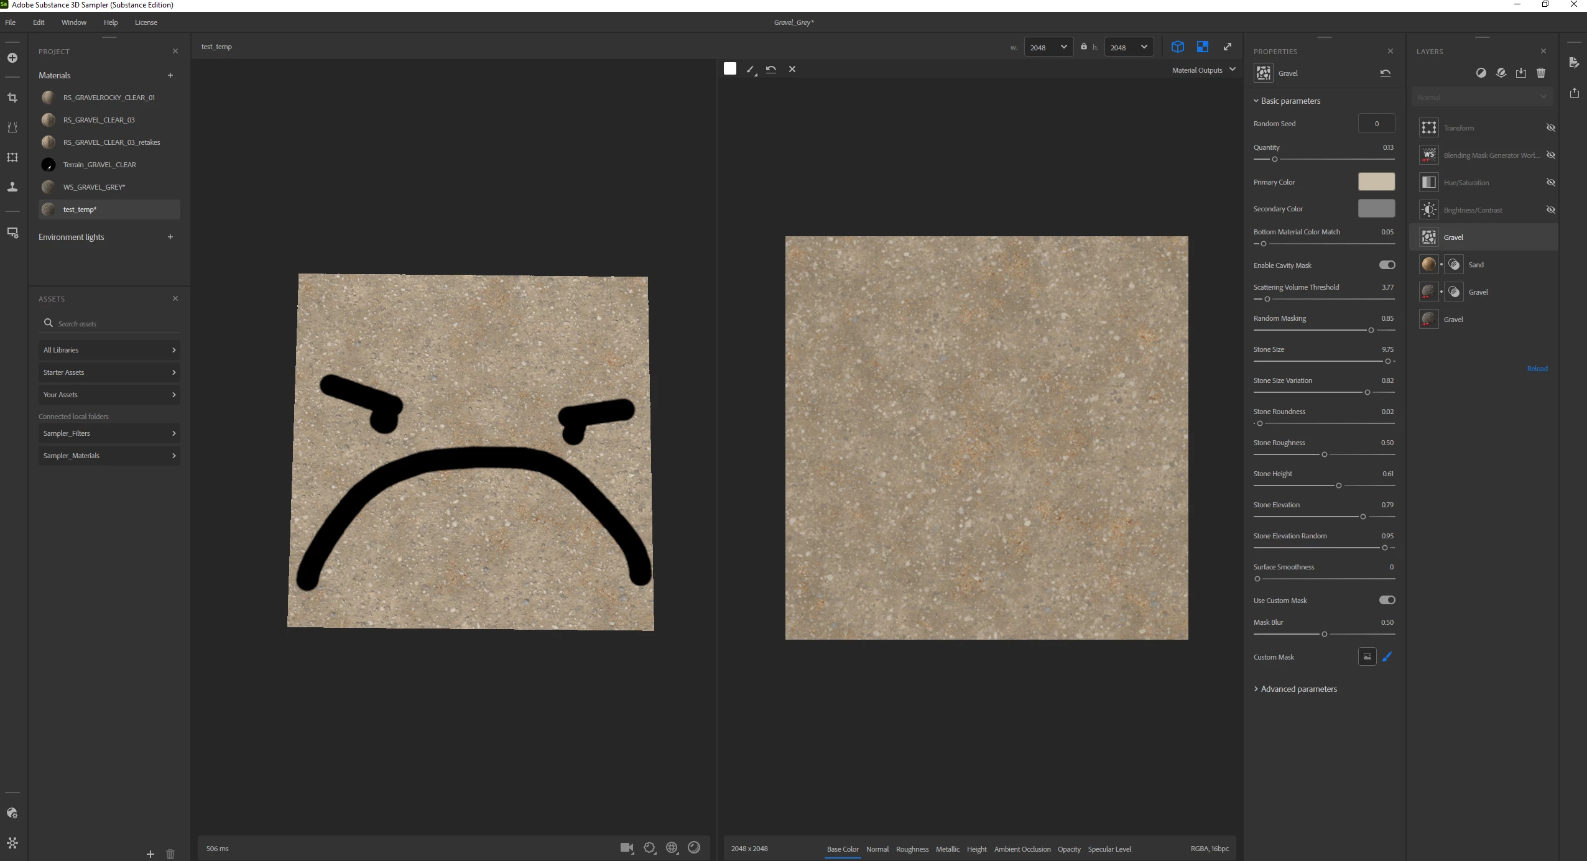Open the Material Outputs dropdown

click(1203, 70)
